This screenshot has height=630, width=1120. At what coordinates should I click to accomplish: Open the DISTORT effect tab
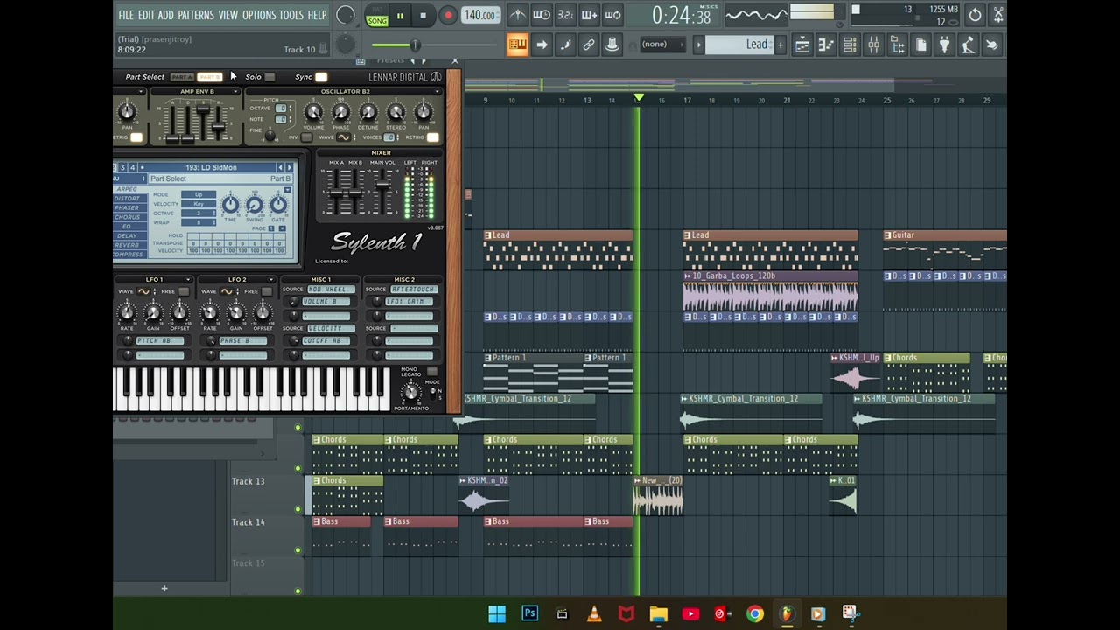pos(127,198)
